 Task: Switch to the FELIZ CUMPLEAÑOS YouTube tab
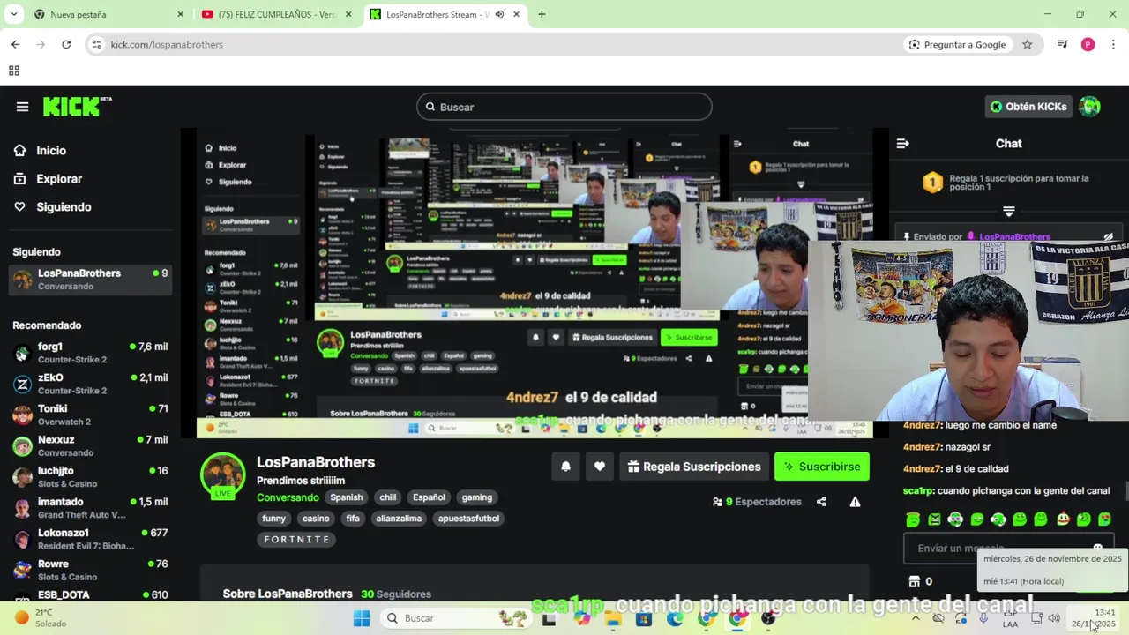coord(275,14)
